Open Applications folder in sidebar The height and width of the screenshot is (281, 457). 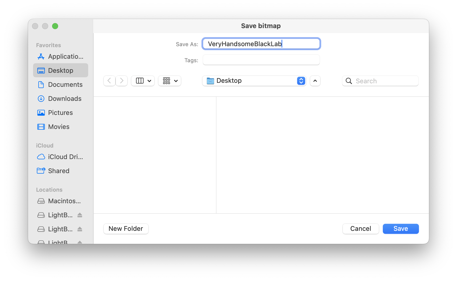point(60,56)
